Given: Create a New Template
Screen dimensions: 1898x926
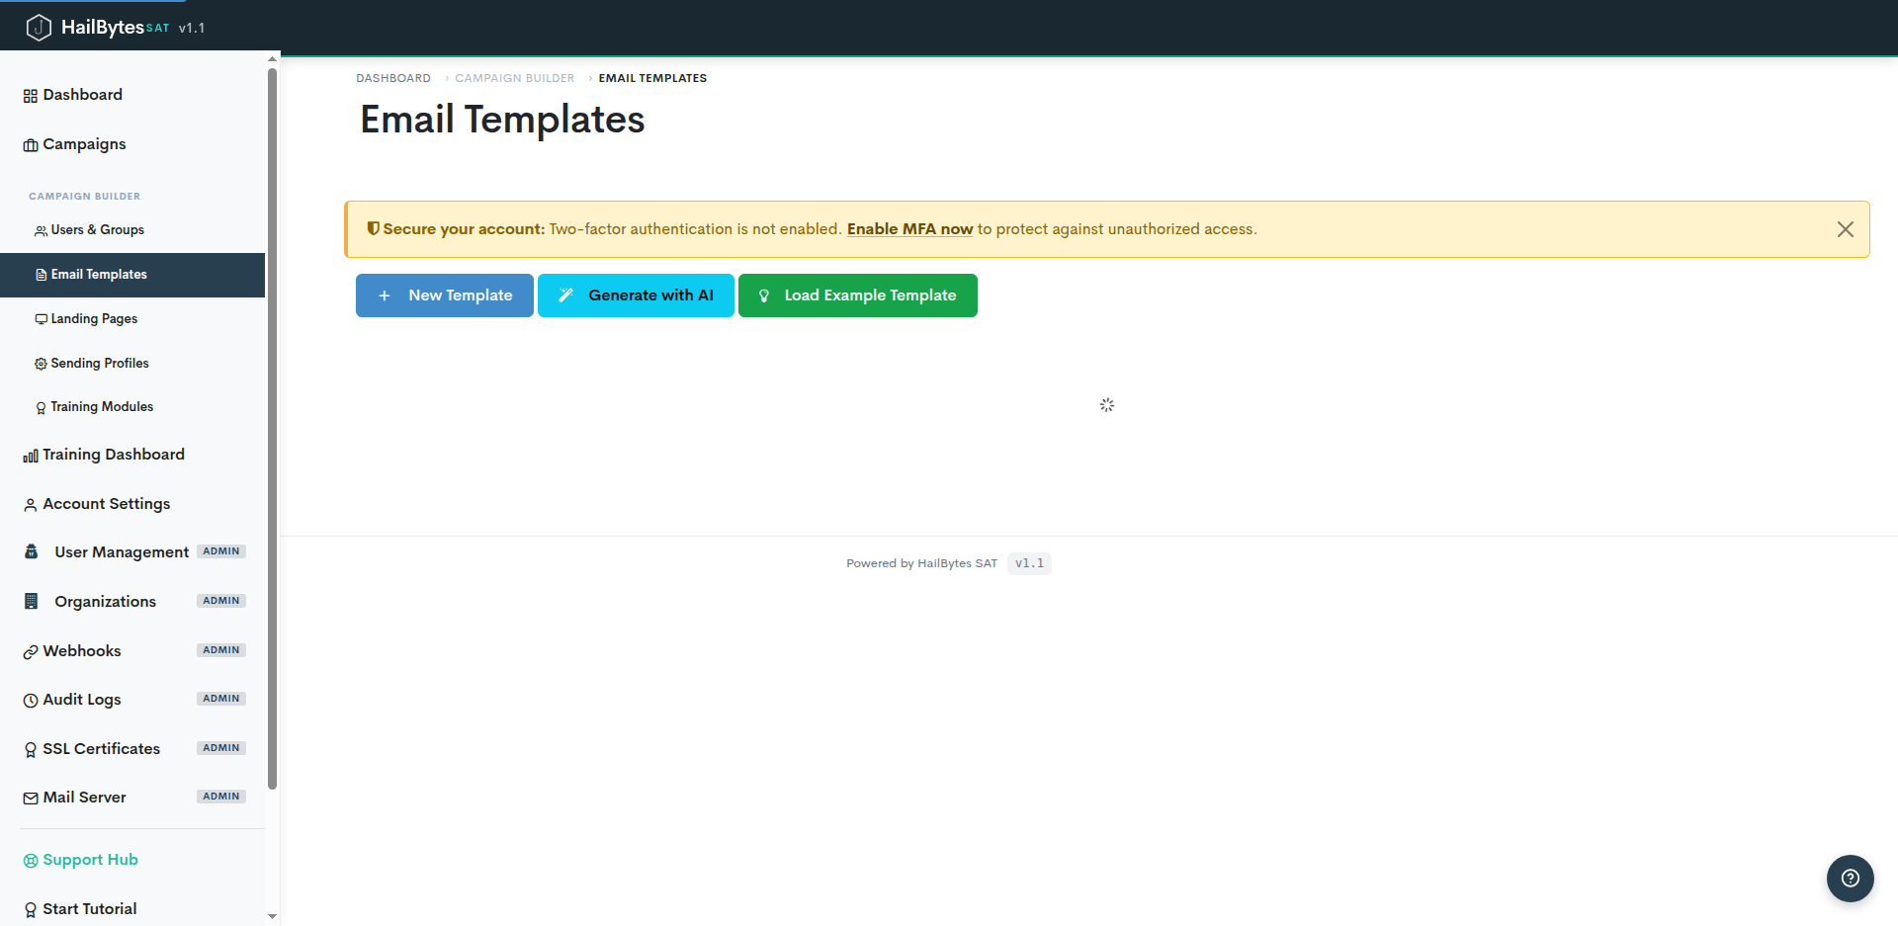Looking at the screenshot, I should pyautogui.click(x=445, y=295).
